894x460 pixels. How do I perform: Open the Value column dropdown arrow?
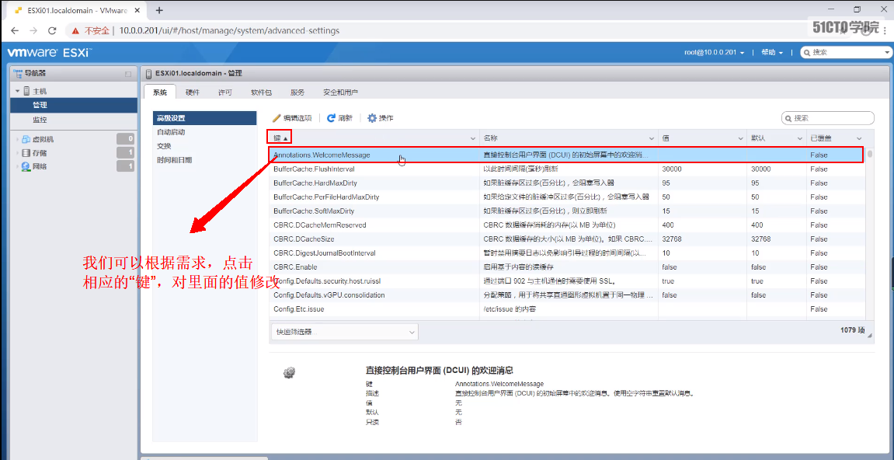point(740,138)
